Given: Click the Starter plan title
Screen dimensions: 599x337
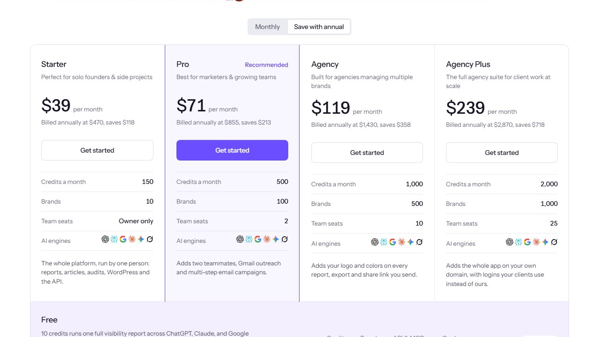Looking at the screenshot, I should click(54, 64).
